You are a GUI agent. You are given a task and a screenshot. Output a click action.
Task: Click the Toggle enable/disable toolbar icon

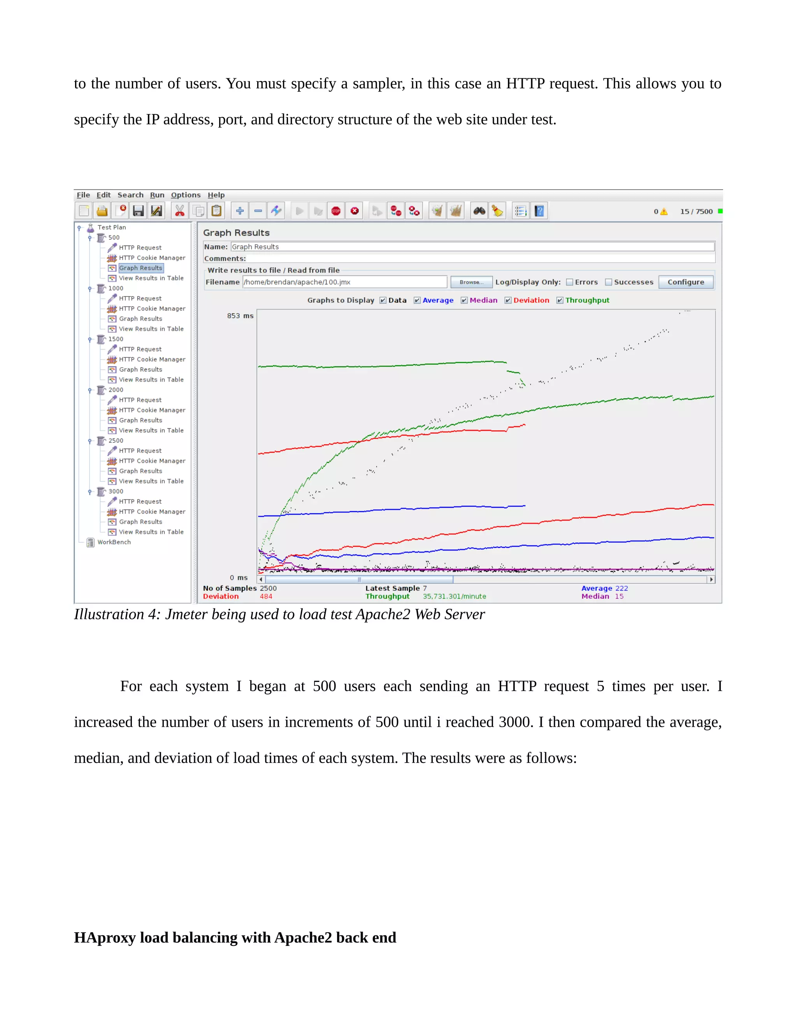tap(276, 211)
